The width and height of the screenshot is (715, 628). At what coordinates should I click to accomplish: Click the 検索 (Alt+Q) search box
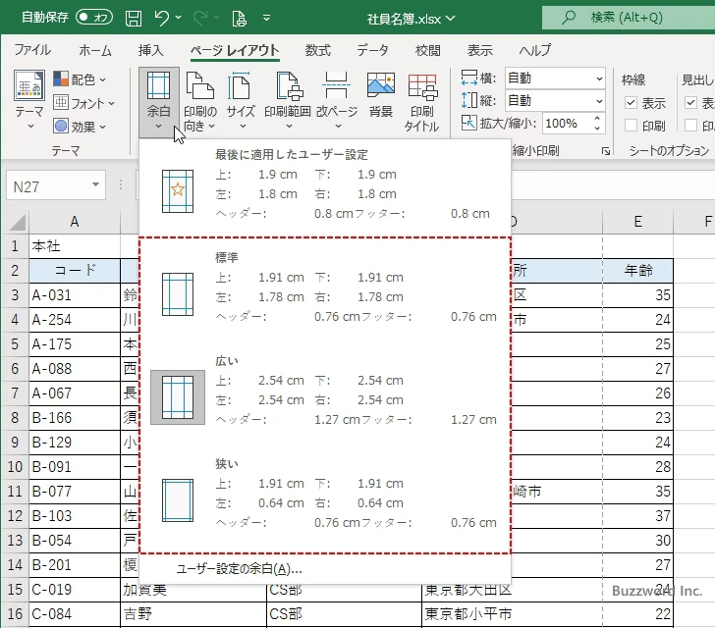[x=629, y=18]
